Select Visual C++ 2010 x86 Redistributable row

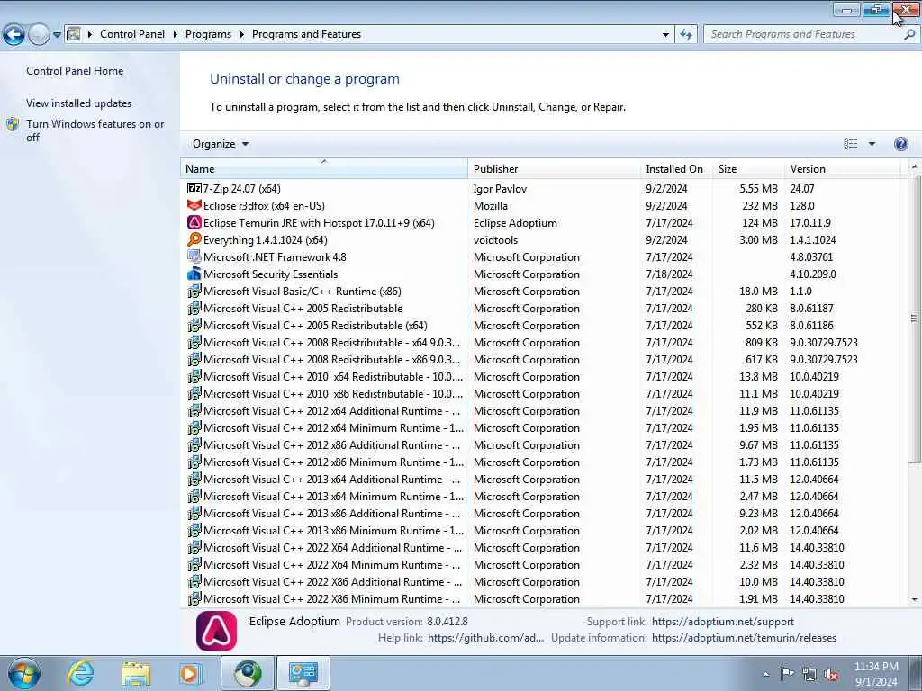point(540,394)
